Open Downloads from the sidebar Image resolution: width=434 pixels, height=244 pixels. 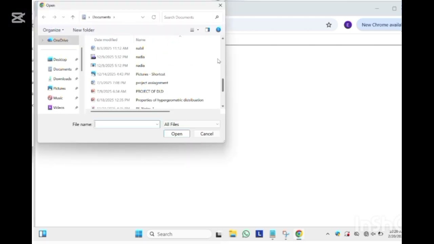click(x=62, y=79)
